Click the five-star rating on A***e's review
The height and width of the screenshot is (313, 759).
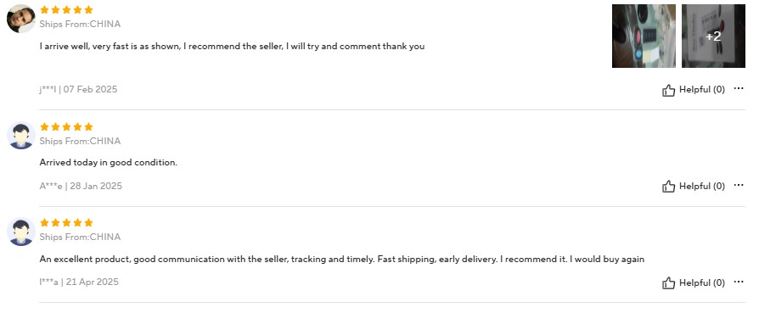(x=66, y=126)
